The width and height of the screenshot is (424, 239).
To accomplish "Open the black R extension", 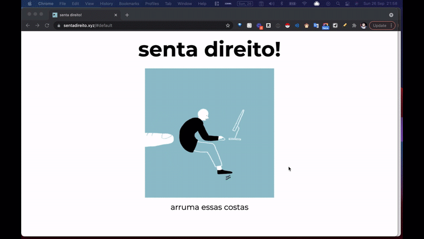I will 268,25.
